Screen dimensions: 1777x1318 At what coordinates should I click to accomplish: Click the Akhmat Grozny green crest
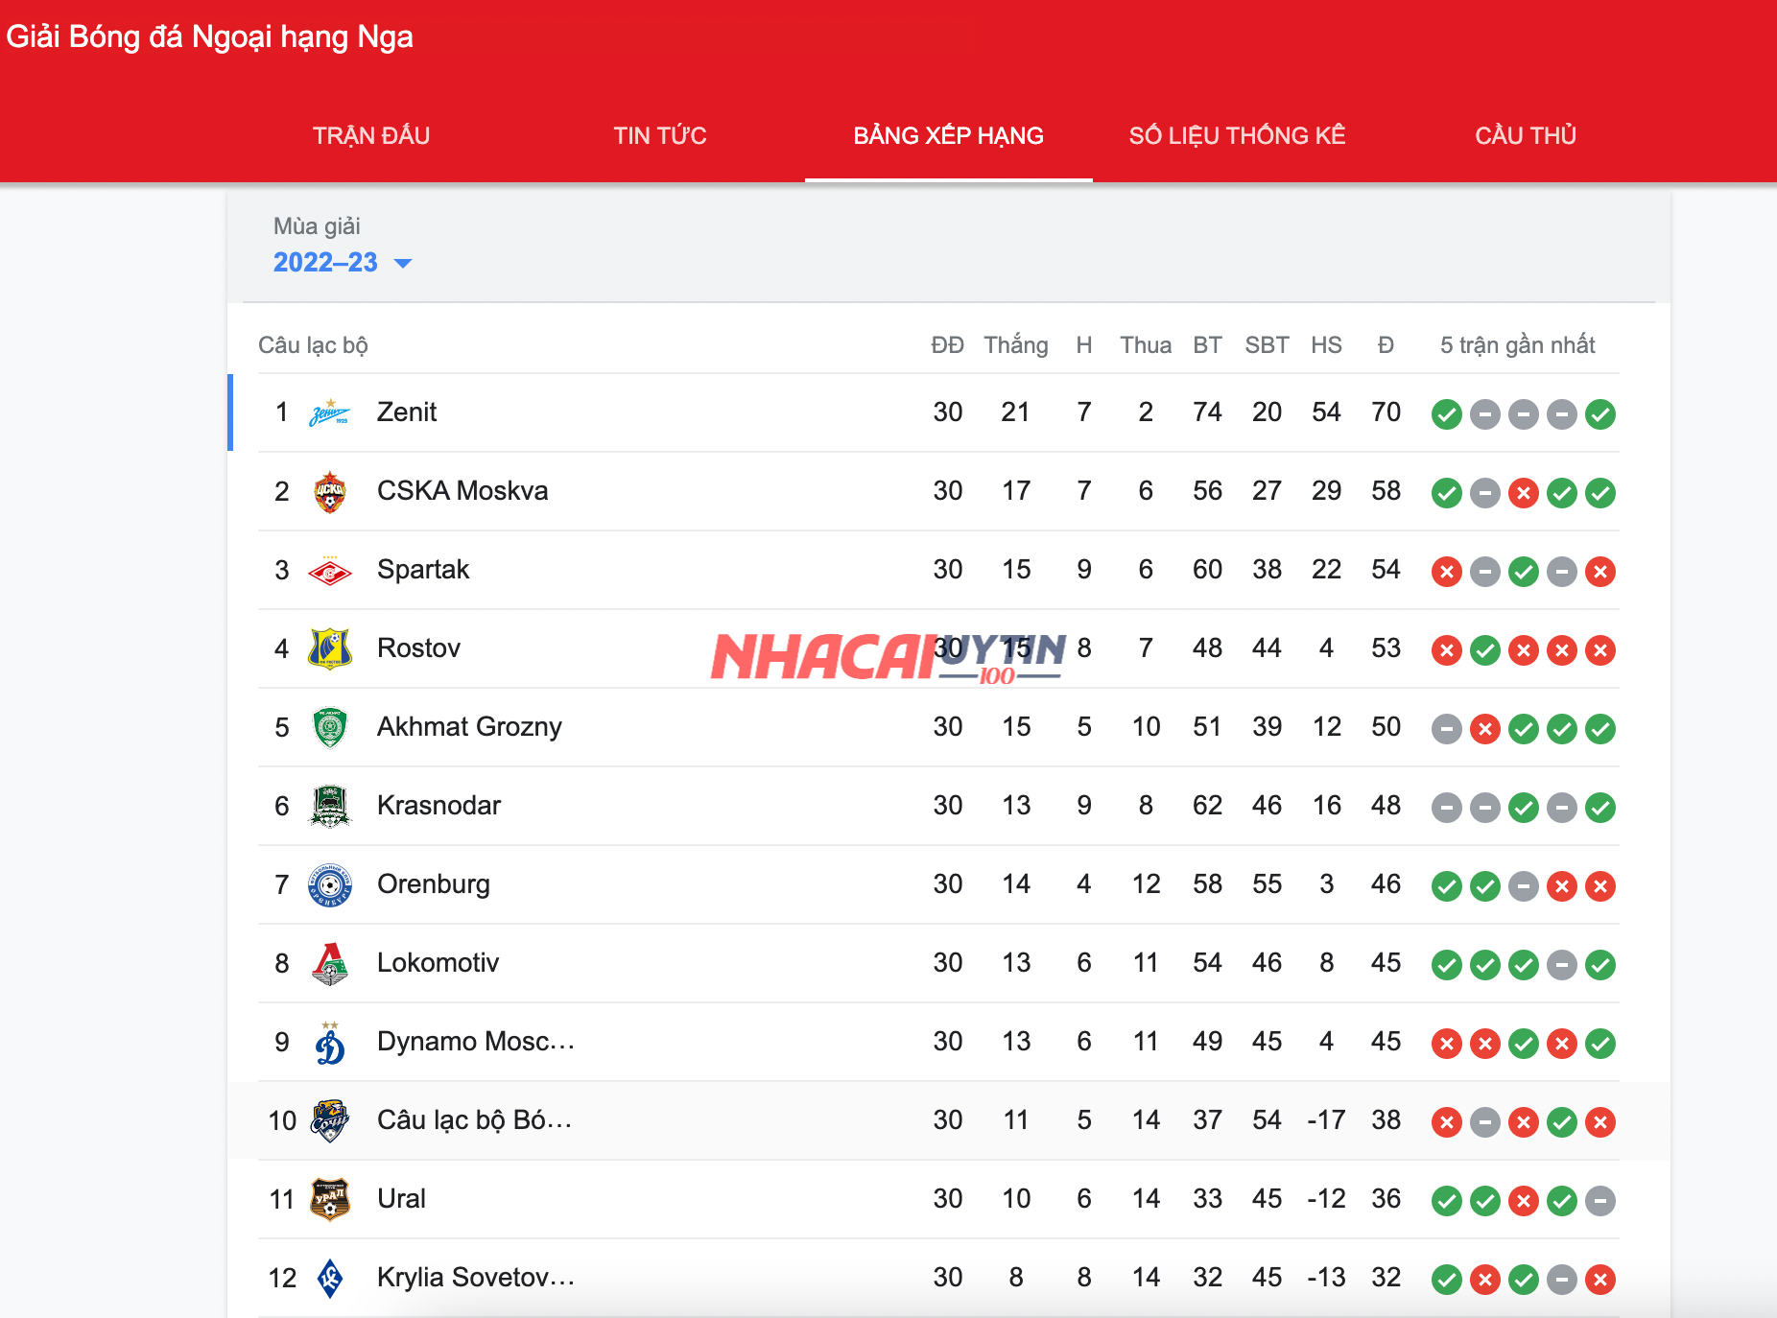[x=329, y=728]
